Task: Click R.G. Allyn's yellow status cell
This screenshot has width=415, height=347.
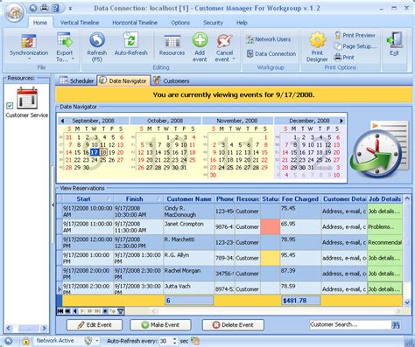Action: [x=271, y=258]
